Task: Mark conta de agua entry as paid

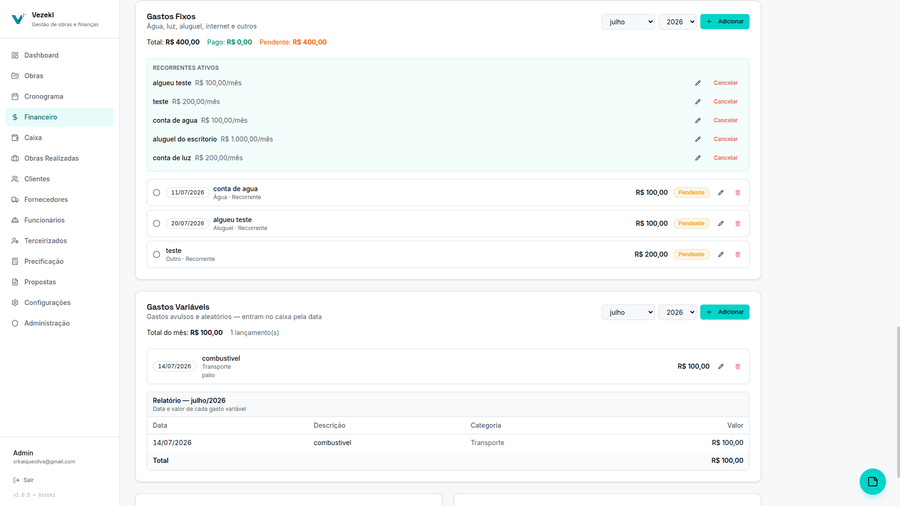Action: point(157,193)
